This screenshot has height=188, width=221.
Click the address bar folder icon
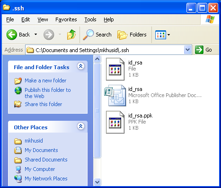30,50
